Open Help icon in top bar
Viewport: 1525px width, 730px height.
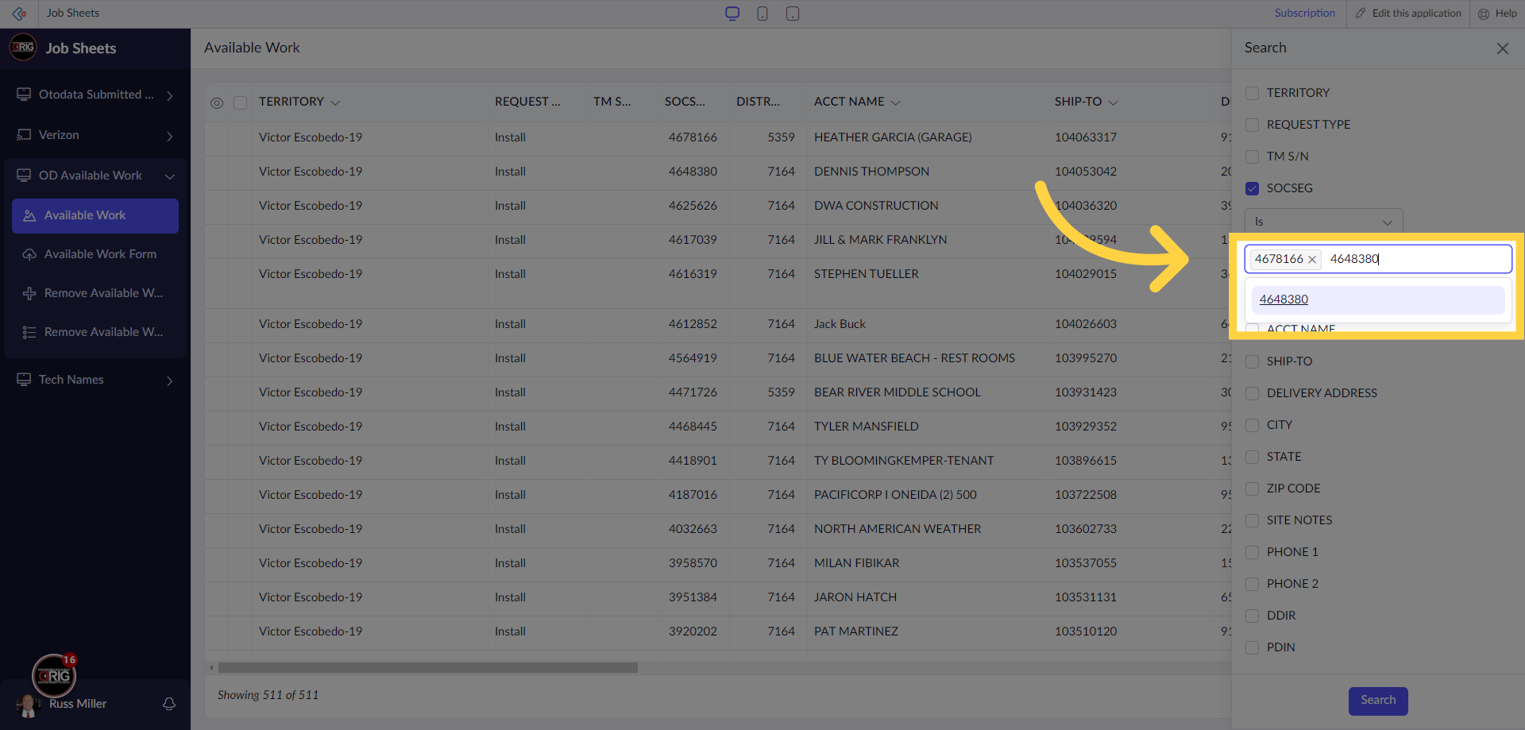[x=1484, y=14]
